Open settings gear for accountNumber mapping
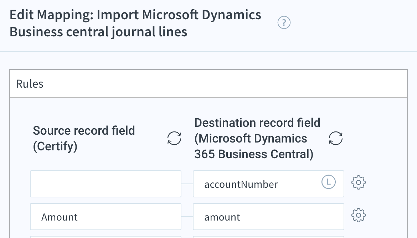The width and height of the screenshot is (417, 238). 359,182
